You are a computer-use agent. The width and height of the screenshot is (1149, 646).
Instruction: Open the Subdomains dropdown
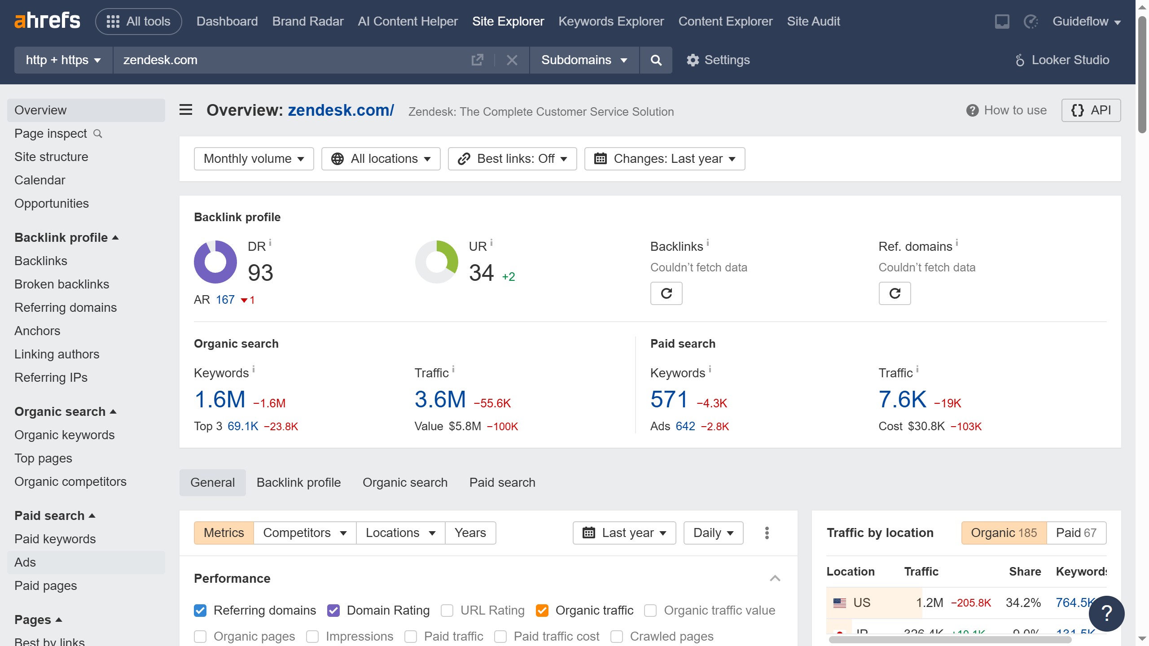click(583, 60)
